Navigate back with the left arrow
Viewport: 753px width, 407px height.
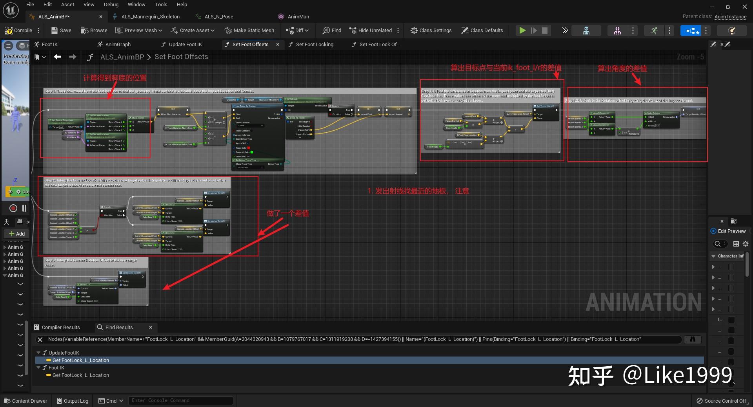pos(58,57)
